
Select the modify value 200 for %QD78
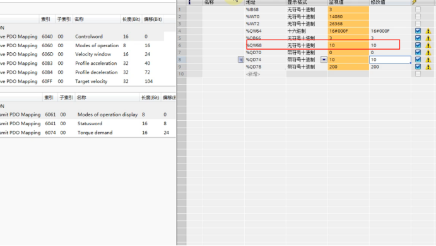click(x=375, y=67)
